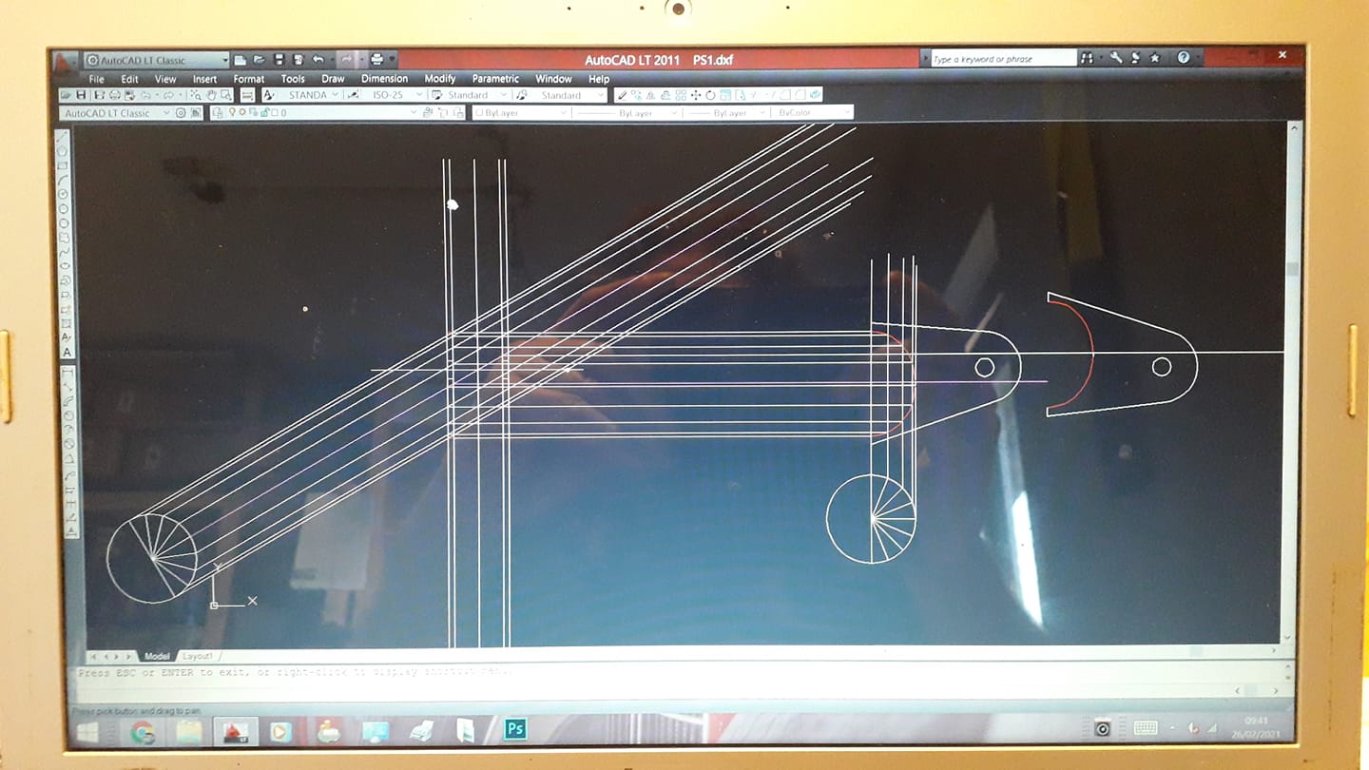Open Photoshop from the taskbar
The image size is (1369, 770).
tap(516, 729)
